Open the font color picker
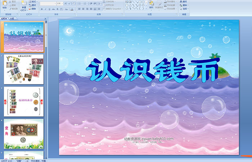Image resolution: width=252 pixels, height=162 pixels. (x=74, y=9)
